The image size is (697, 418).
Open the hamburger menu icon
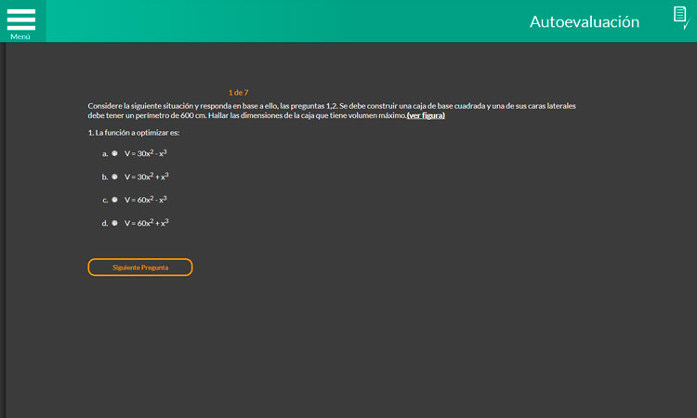point(20,19)
